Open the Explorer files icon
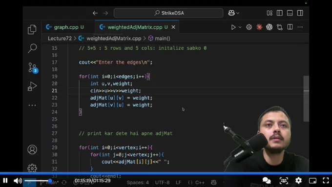 coord(32,29)
